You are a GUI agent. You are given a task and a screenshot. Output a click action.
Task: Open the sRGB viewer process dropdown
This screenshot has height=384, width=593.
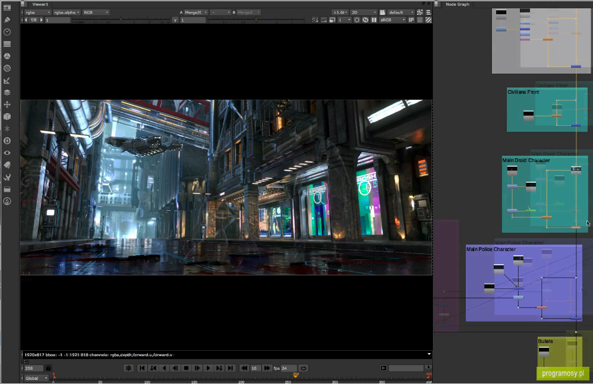(x=393, y=20)
